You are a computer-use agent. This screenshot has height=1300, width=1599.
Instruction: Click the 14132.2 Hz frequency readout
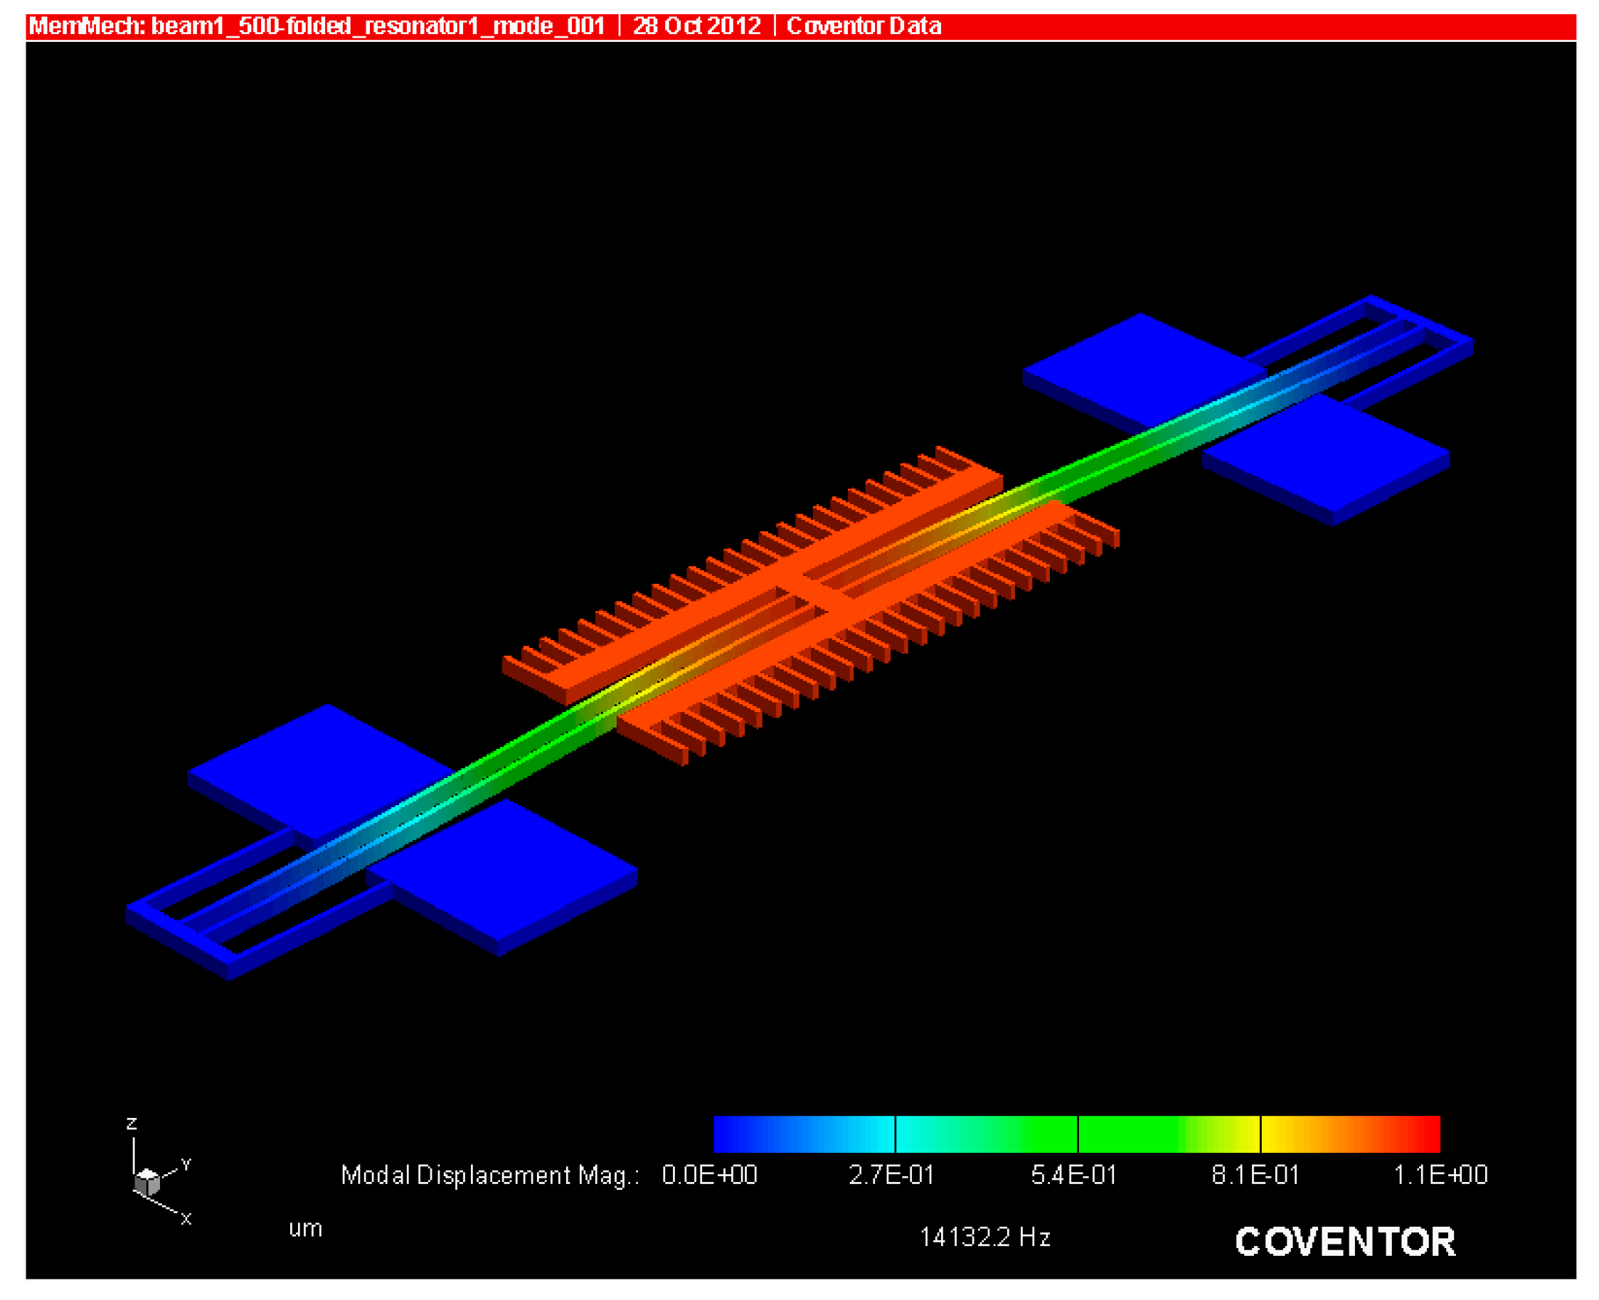984,1237
